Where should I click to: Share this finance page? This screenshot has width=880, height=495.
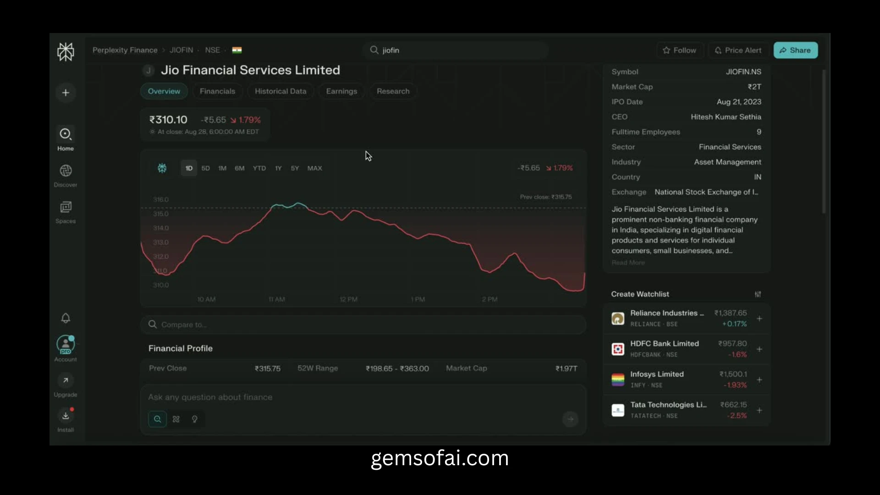point(796,50)
